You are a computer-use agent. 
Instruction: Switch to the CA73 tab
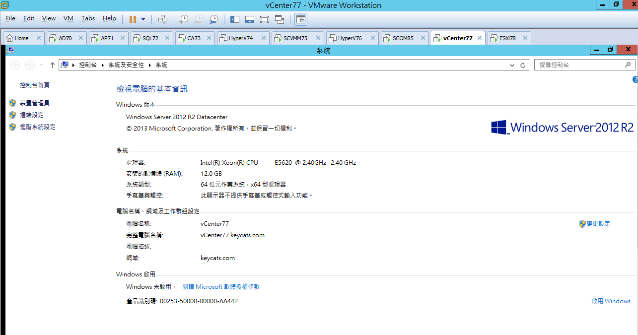pos(194,38)
